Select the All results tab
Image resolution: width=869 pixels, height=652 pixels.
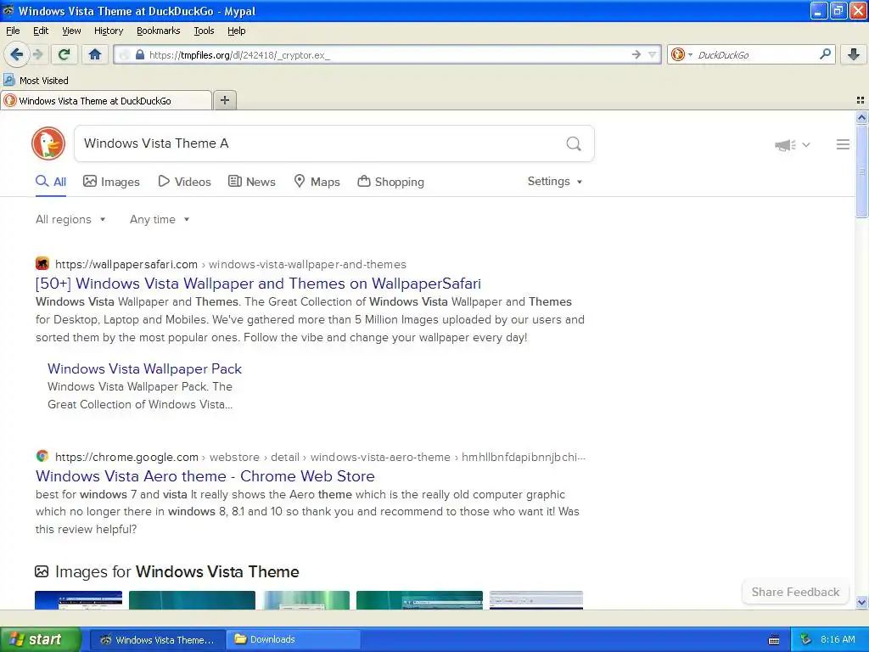(51, 182)
